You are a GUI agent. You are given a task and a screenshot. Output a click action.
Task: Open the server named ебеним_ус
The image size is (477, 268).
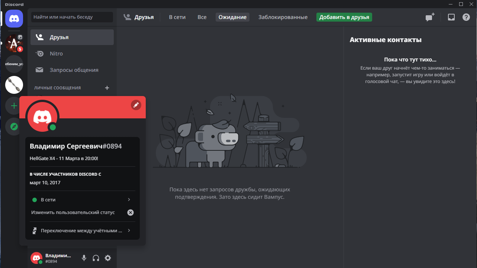[14, 64]
